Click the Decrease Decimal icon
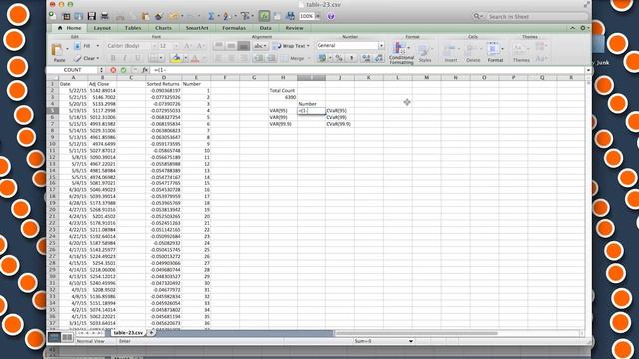 [x=379, y=58]
